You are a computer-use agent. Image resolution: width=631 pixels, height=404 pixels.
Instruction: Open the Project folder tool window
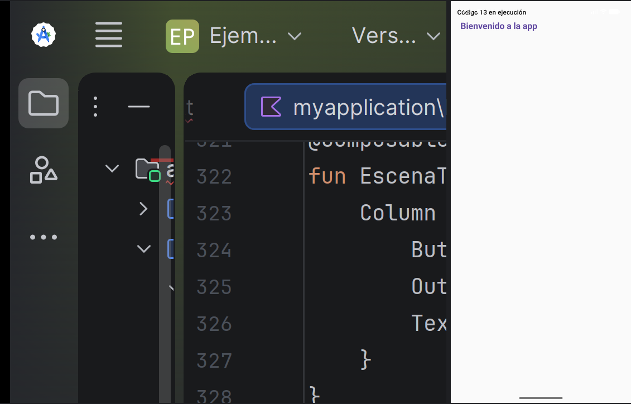click(44, 103)
